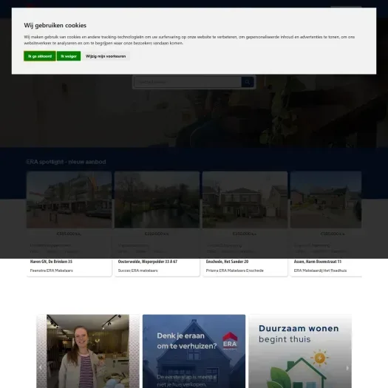Screen dimensions: 388x388
Task: Open Oosterwolde, Weperpolder 33 A 67 listing
Action: coord(148,262)
